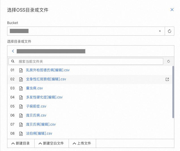Screen dimensions: 180x151
Task: Click 新建空白文件 button
Action: 51,143
